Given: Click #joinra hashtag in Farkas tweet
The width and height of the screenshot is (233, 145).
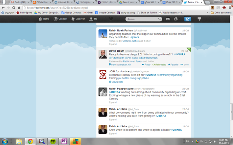Looking at the screenshot, I should coord(135,37).
